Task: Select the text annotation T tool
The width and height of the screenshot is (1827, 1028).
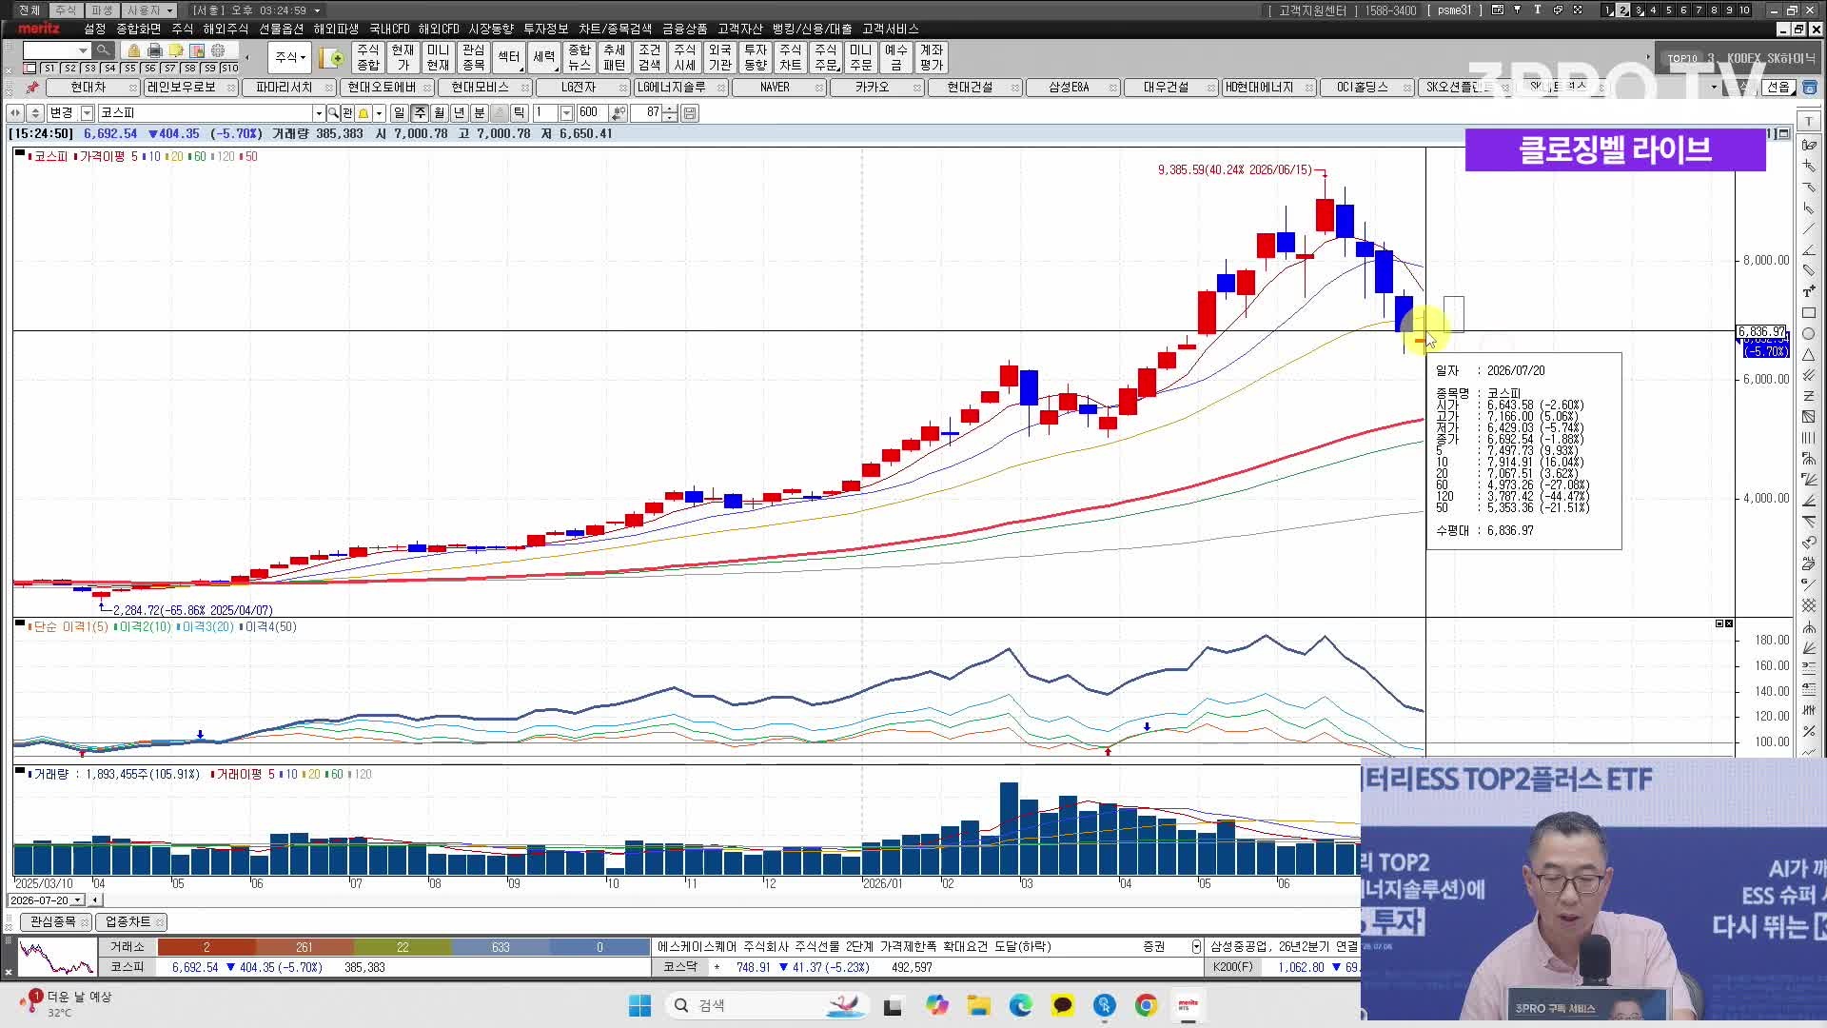Action: (x=1809, y=291)
